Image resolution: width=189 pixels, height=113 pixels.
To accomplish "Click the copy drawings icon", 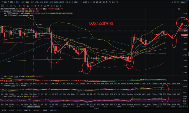I will (x=54, y=6).
